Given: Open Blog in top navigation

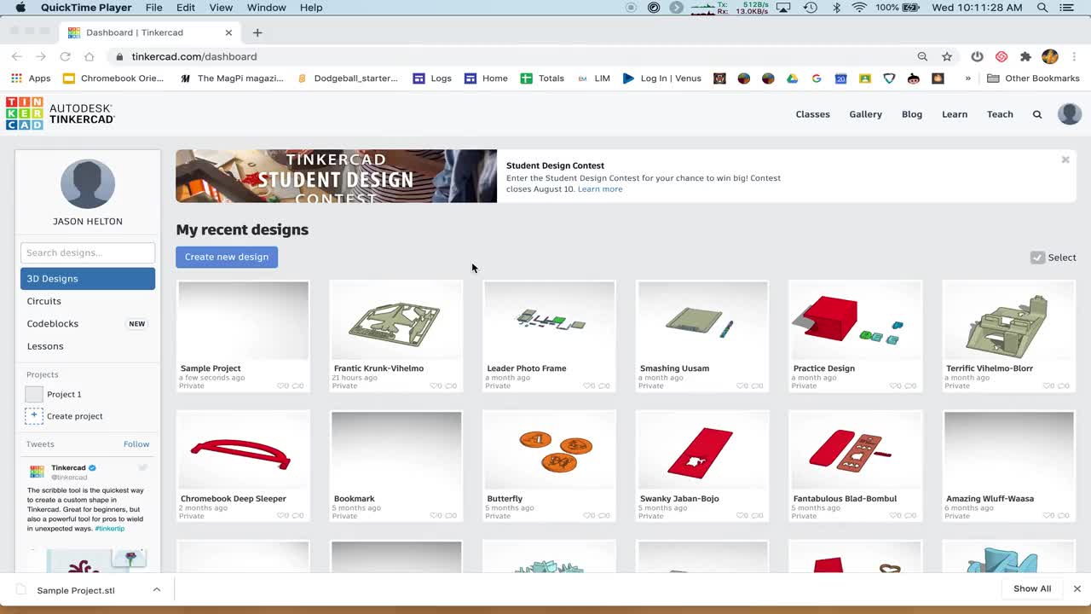Looking at the screenshot, I should point(912,114).
